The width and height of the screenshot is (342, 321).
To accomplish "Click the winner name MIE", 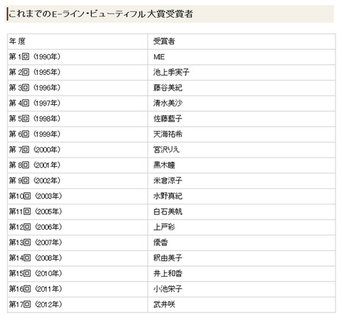I will point(159,57).
